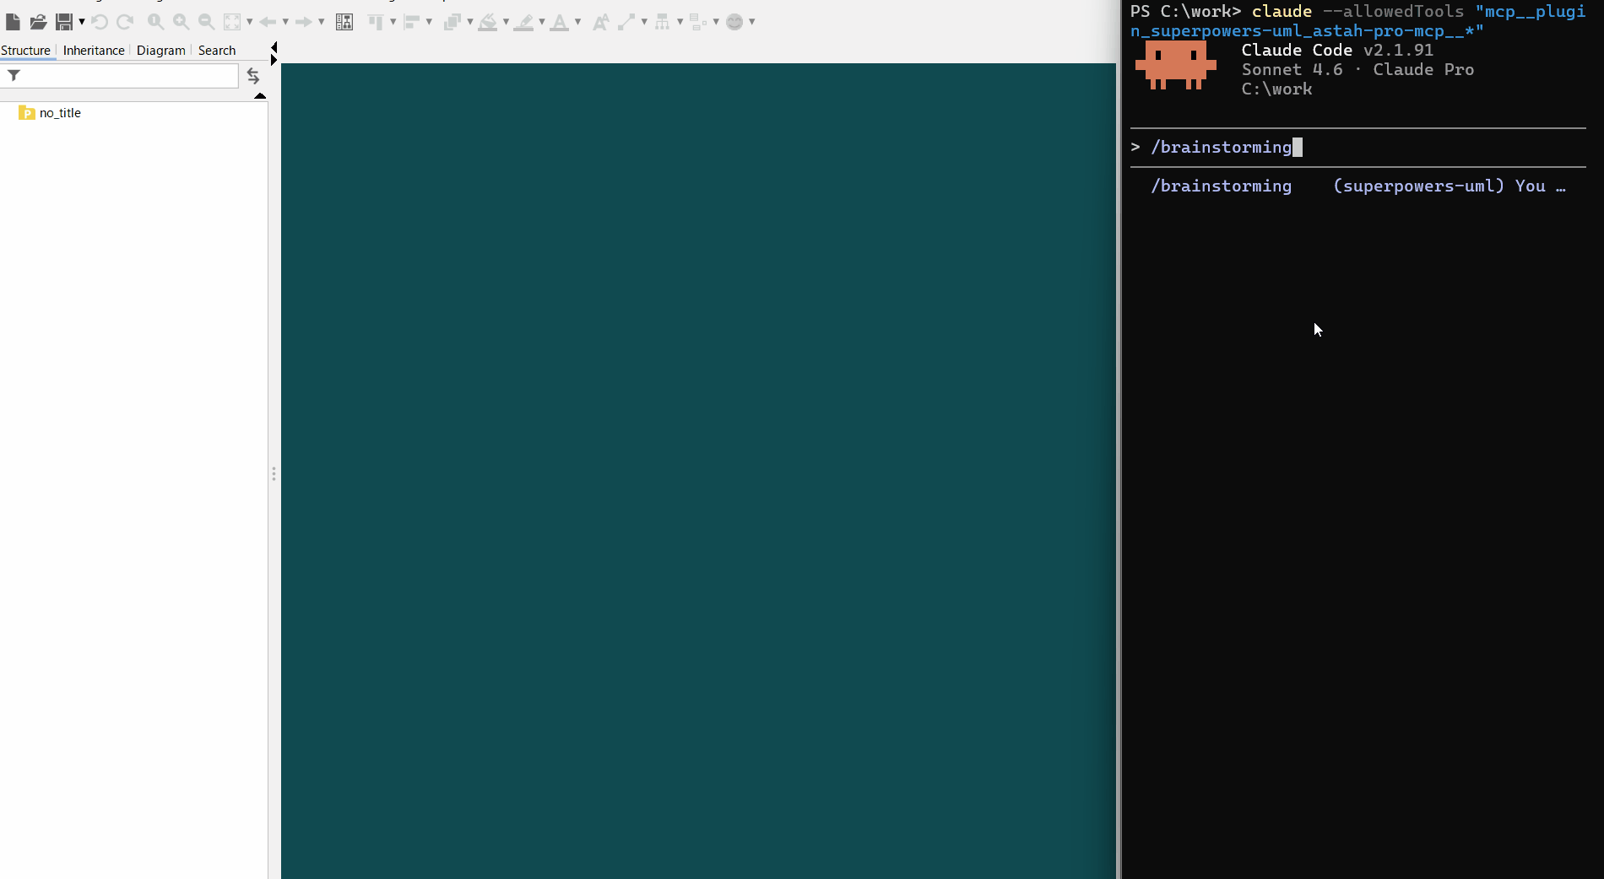The width and height of the screenshot is (1604, 879).
Task: Click the --allowedTools argument in terminal
Action: click(x=1393, y=11)
